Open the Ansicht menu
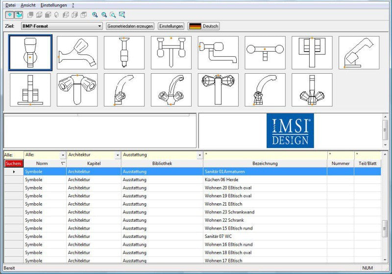Image resolution: width=392 pixels, height=274 pixels. pos(28,5)
